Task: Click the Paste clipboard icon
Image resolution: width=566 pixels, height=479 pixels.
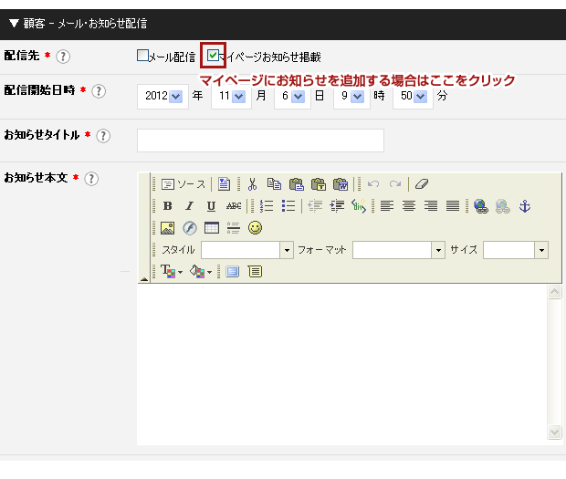Action: (x=297, y=184)
